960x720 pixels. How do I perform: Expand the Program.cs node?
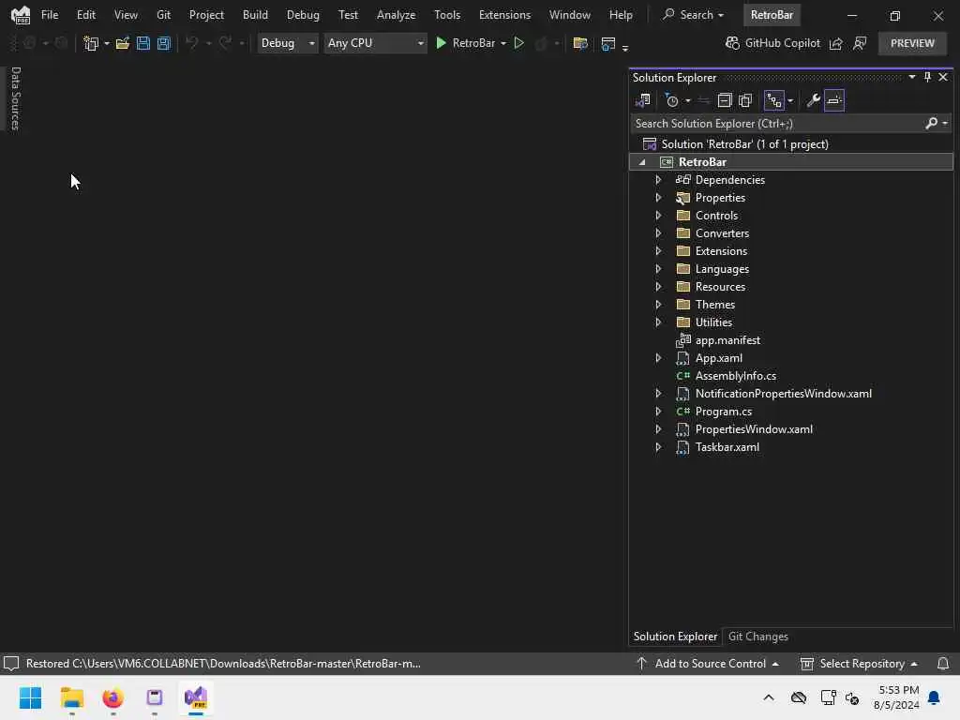pyautogui.click(x=658, y=412)
